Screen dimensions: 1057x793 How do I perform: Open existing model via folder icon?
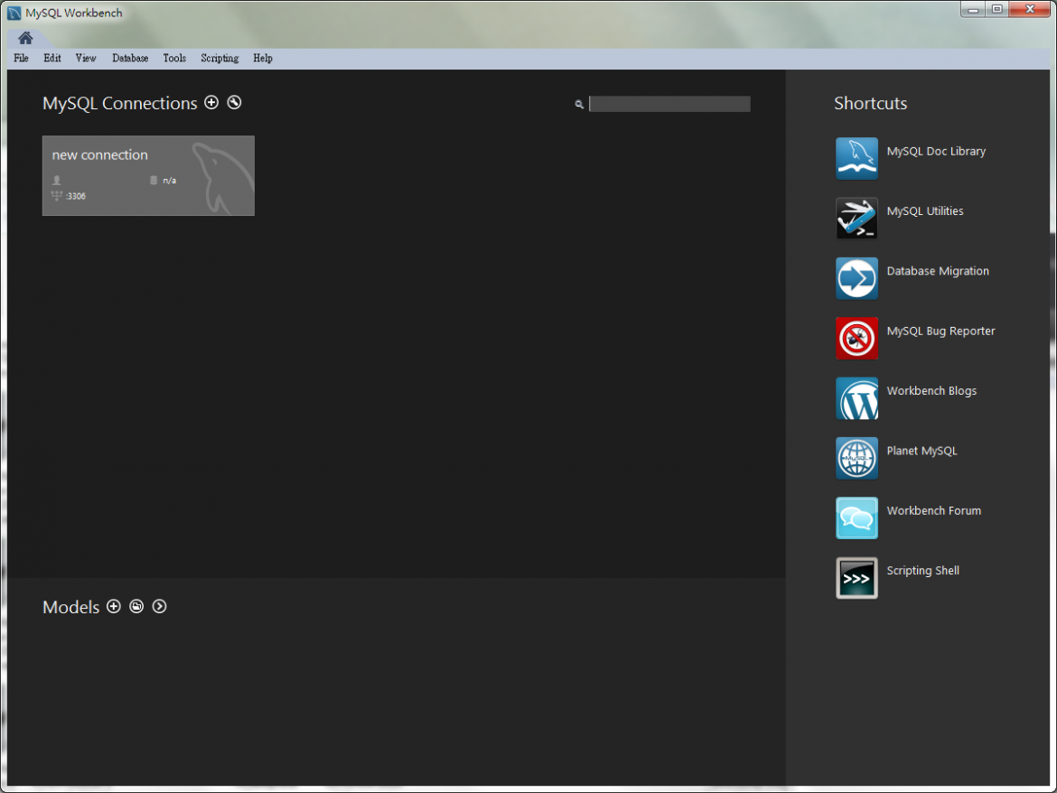tap(136, 606)
